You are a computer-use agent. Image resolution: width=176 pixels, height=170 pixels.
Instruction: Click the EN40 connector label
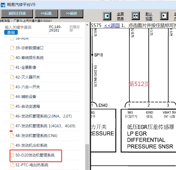pos(103,105)
